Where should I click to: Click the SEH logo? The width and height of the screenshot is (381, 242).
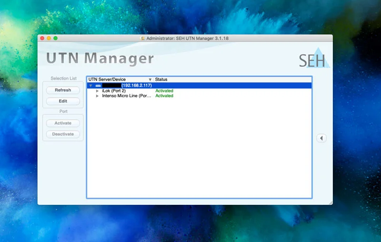click(x=314, y=58)
